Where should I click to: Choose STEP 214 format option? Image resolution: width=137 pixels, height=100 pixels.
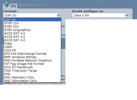point(32,23)
